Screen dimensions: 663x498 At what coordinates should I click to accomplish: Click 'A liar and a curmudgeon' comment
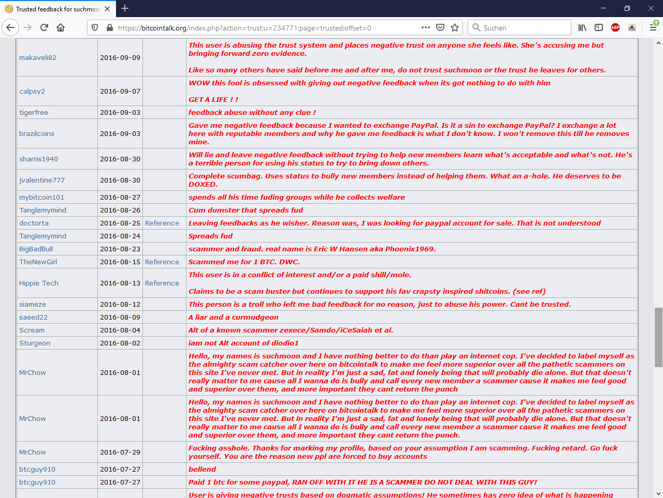point(233,317)
